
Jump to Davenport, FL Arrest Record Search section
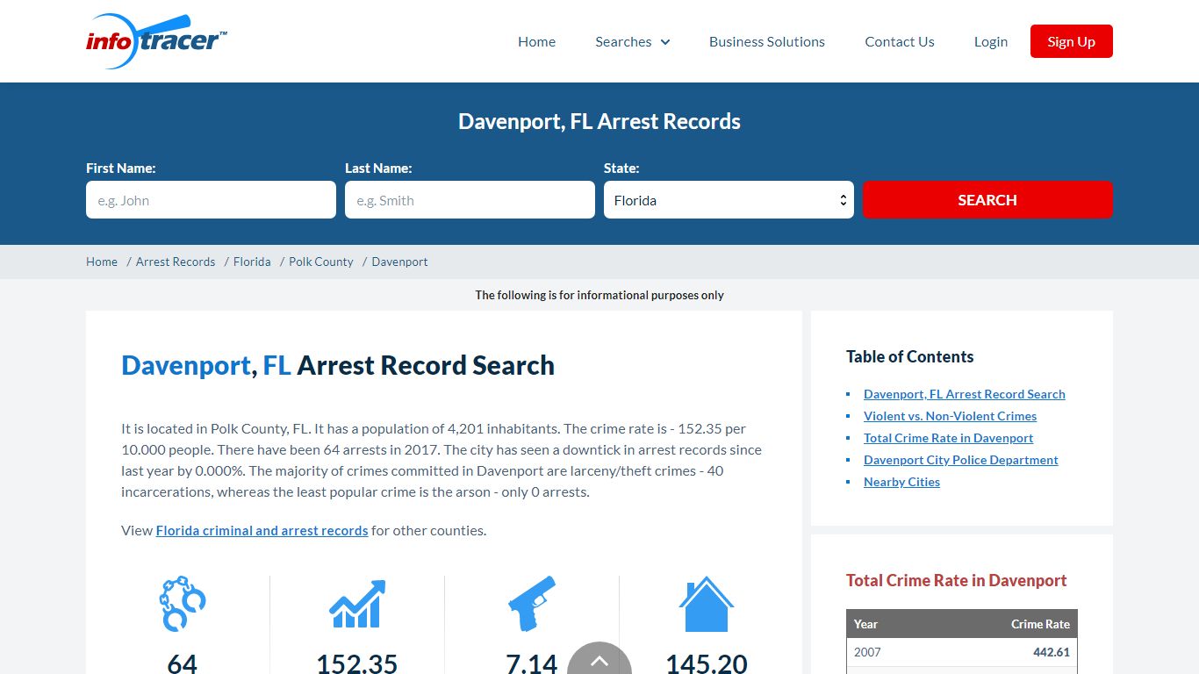point(965,394)
